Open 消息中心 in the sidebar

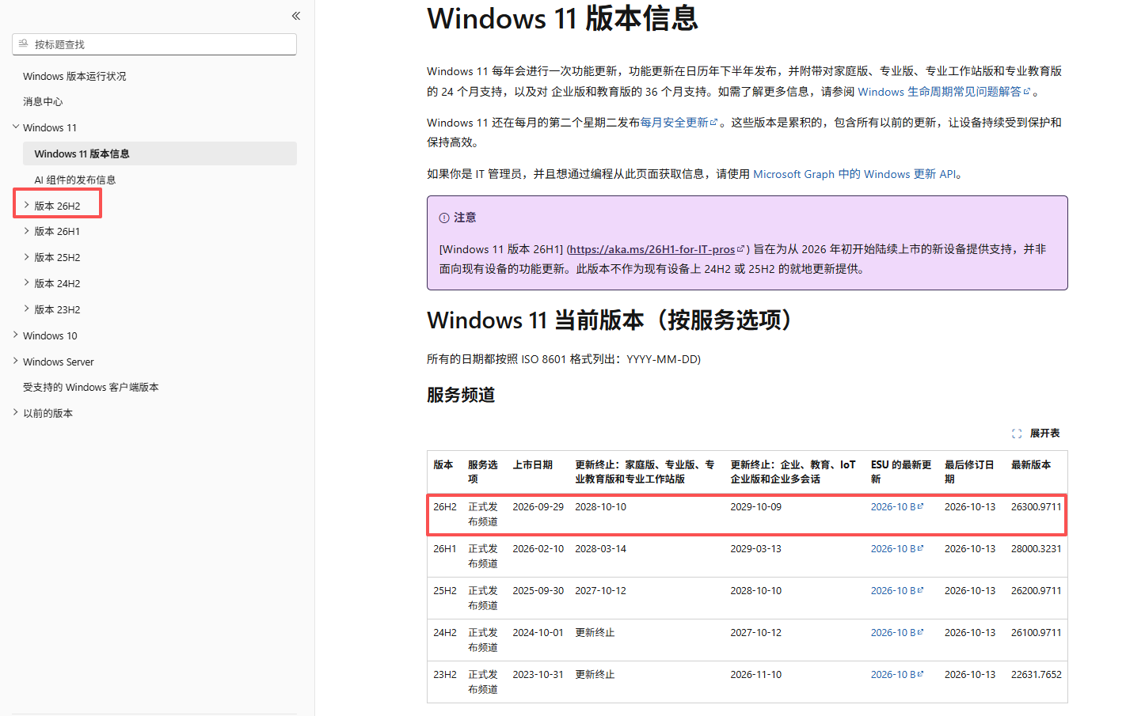click(x=43, y=101)
